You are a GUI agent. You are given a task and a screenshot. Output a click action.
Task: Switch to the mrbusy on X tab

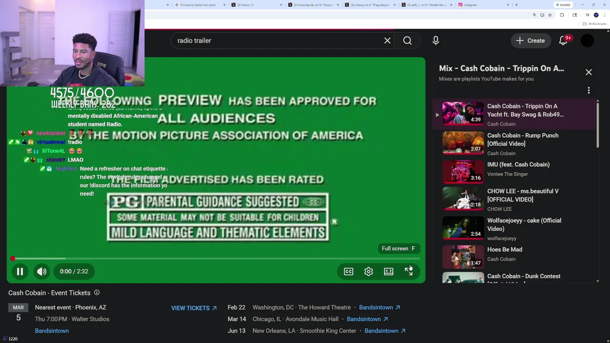pyautogui.click(x=370, y=5)
